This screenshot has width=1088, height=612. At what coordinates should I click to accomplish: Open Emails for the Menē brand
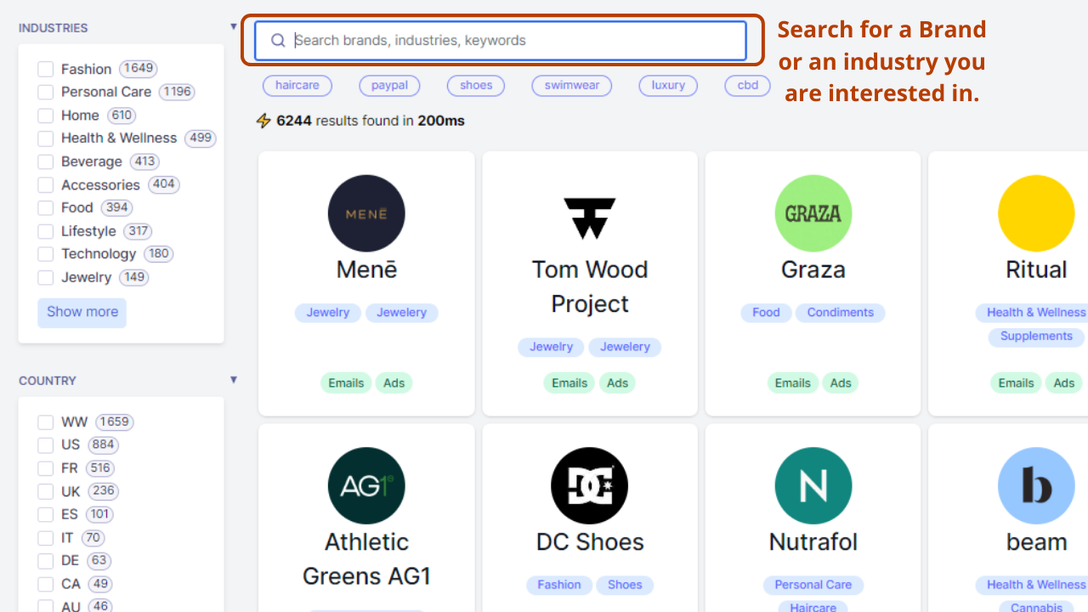pos(346,382)
